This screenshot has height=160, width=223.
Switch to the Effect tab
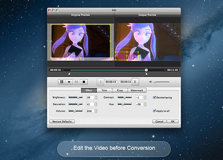tap(89, 90)
